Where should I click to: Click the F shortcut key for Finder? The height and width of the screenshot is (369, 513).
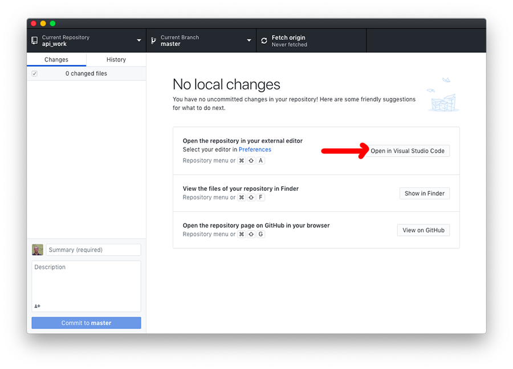point(260,198)
